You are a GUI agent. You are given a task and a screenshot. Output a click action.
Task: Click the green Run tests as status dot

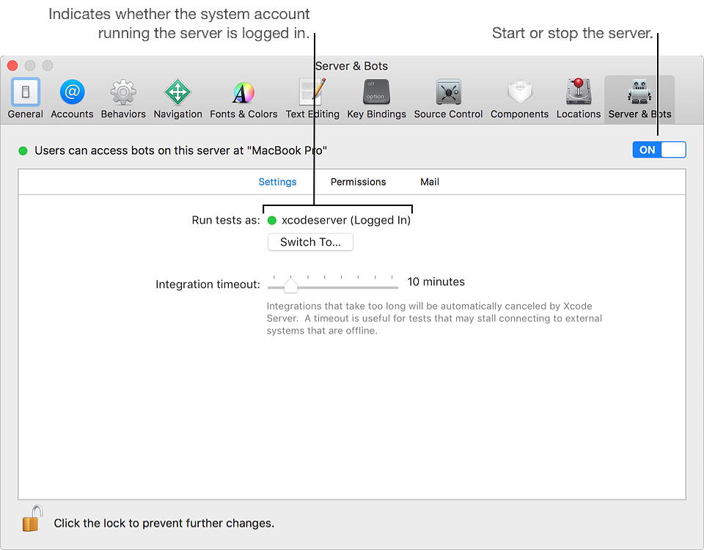(272, 221)
